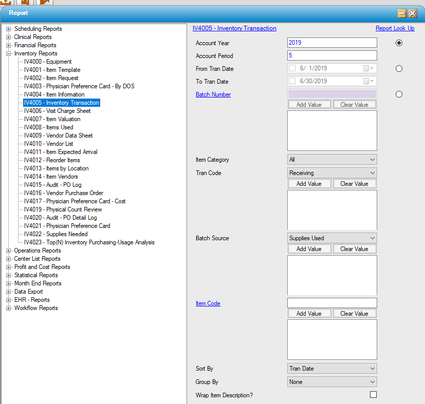Expand the Month End Reports node

[x=9, y=283]
